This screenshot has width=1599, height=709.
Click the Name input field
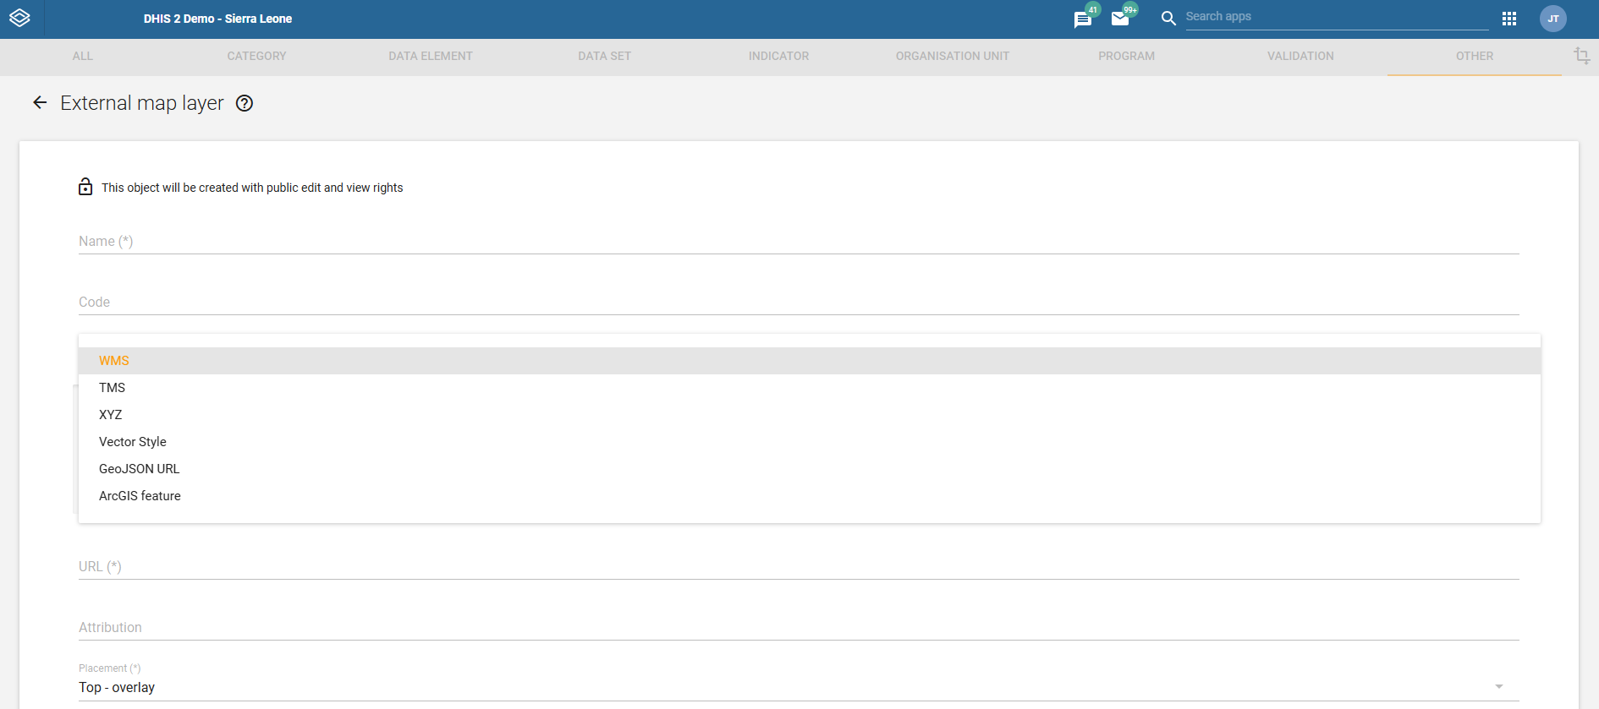(x=799, y=241)
